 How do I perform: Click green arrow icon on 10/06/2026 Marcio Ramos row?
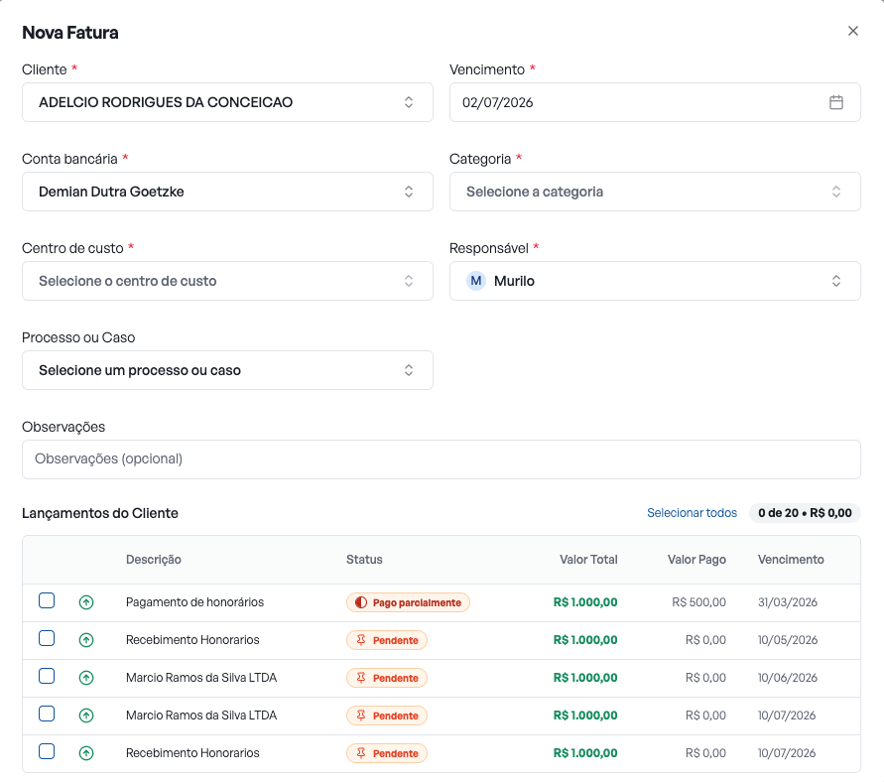(x=86, y=678)
